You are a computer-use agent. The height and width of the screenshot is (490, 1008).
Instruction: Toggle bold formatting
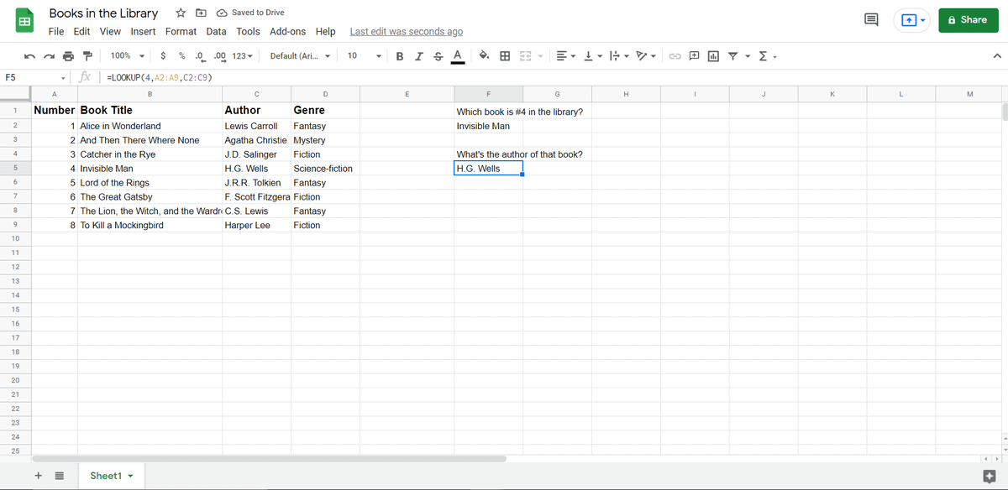click(398, 56)
